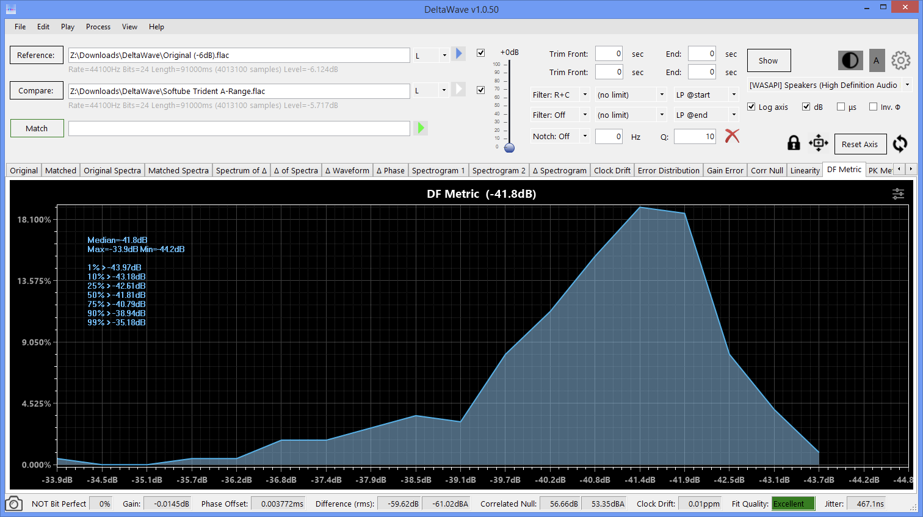Image resolution: width=923 pixels, height=517 pixels.
Task: Open LP @end dropdown
Action: tap(706, 115)
